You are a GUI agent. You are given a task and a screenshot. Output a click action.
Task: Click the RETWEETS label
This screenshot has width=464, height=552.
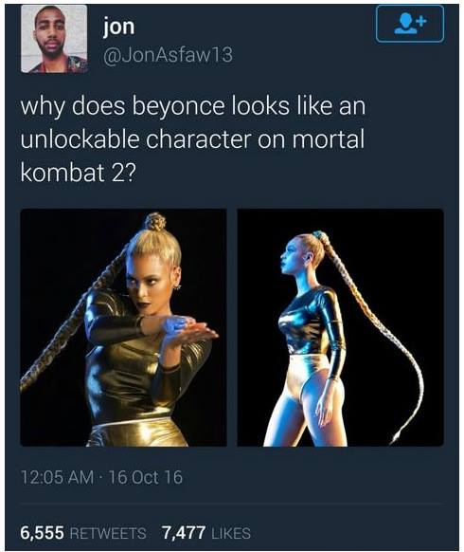tap(108, 533)
